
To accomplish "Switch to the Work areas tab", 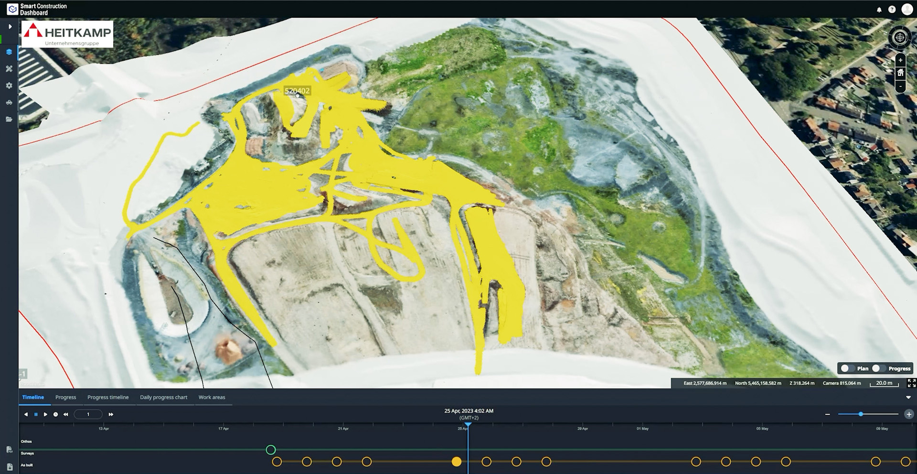I will (x=212, y=397).
